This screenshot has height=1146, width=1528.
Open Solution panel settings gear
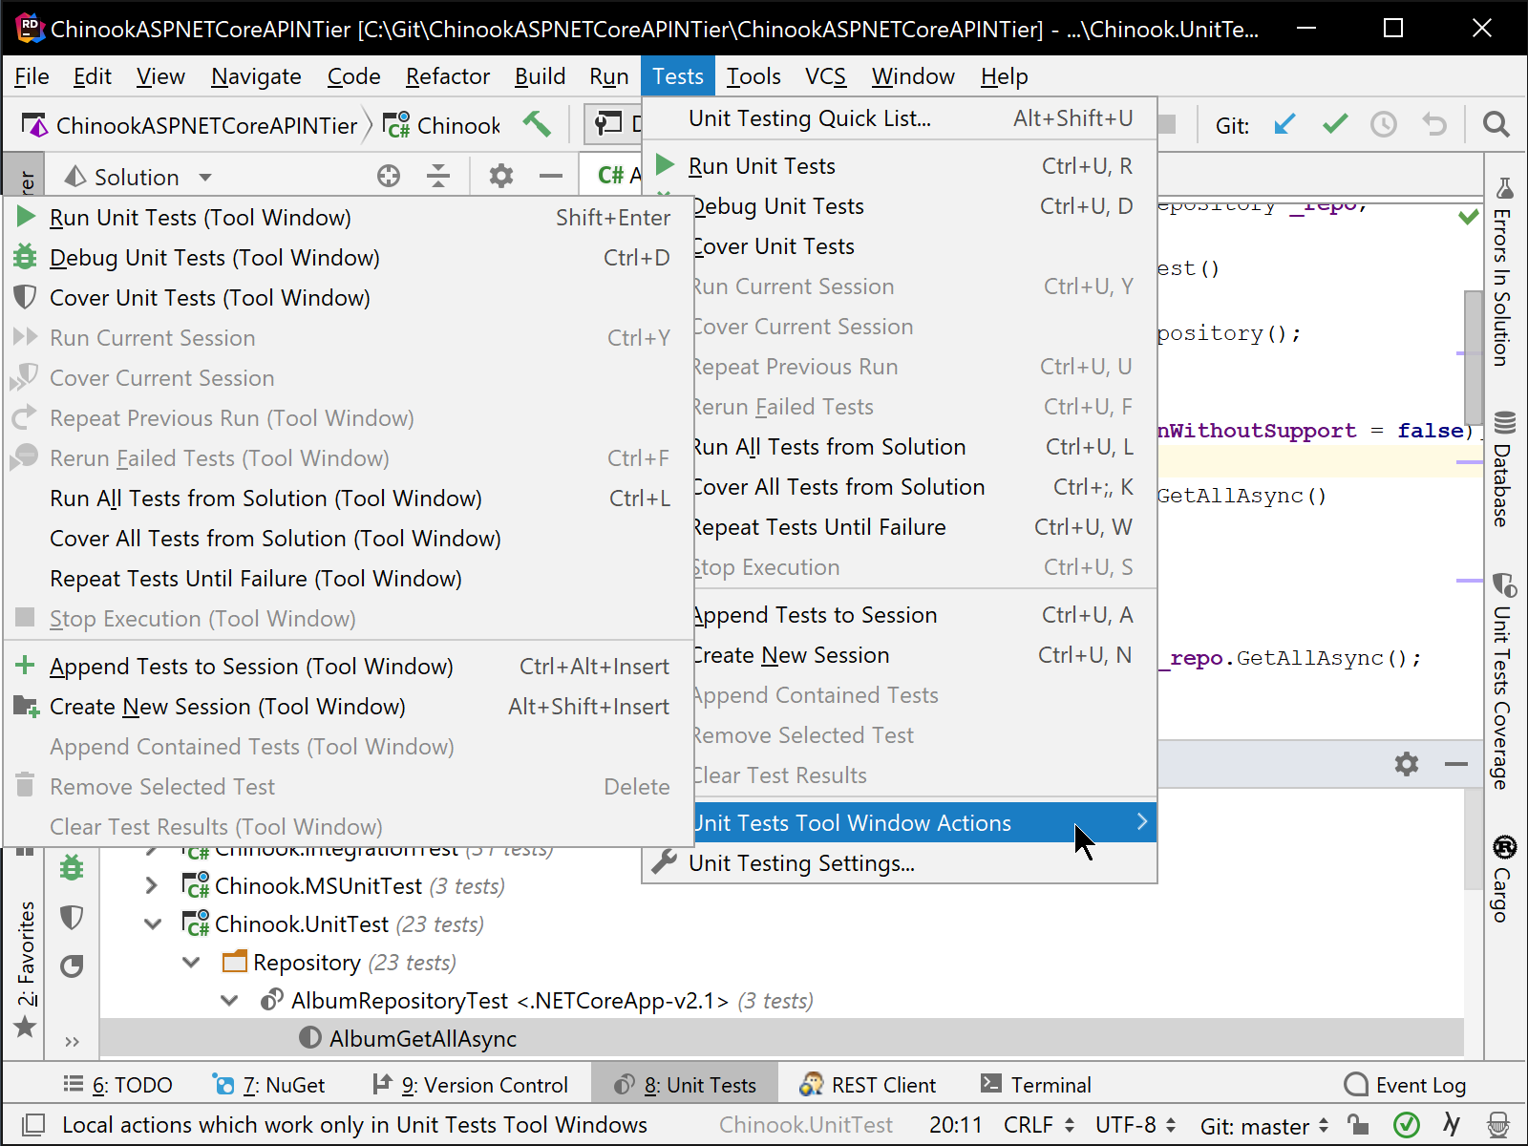click(x=501, y=176)
